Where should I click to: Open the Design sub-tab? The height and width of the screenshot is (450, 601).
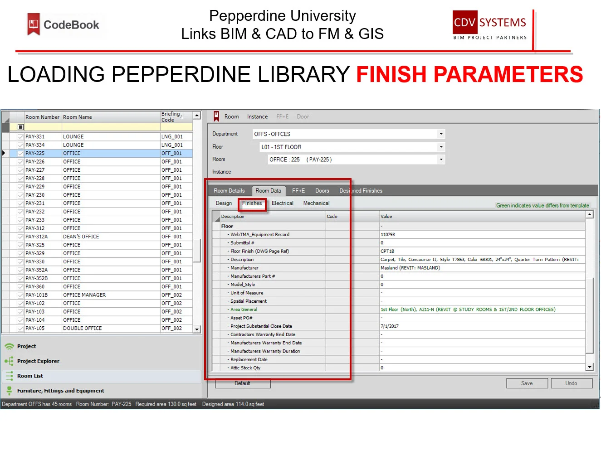pyautogui.click(x=224, y=203)
